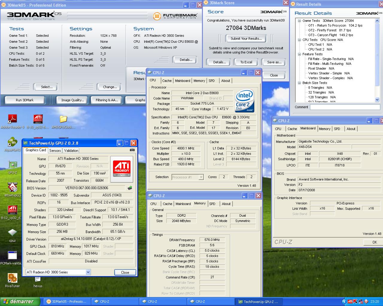Open the AMDGPUClock folder on desktop
The width and height of the screenshot is (383, 306).
click(63, 119)
